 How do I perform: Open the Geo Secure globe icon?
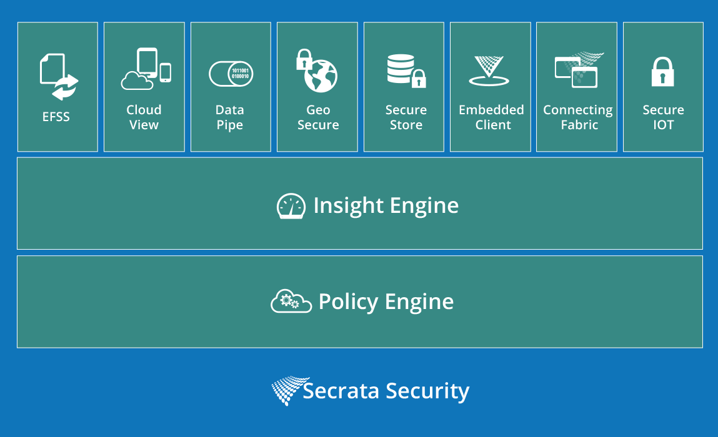point(317,71)
